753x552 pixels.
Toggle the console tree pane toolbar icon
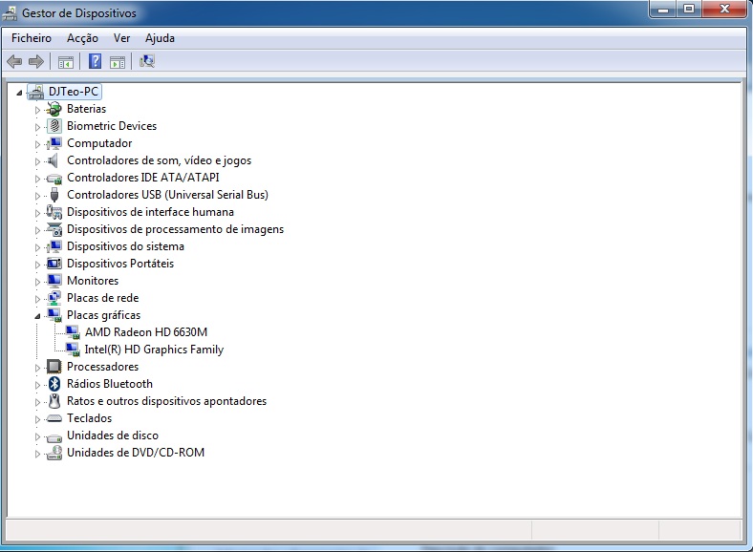66,62
